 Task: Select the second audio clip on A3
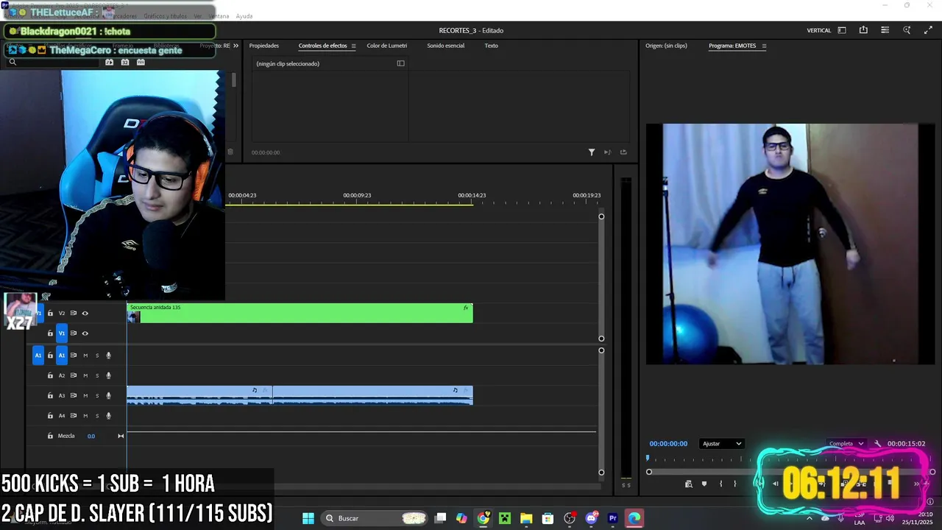(372, 395)
